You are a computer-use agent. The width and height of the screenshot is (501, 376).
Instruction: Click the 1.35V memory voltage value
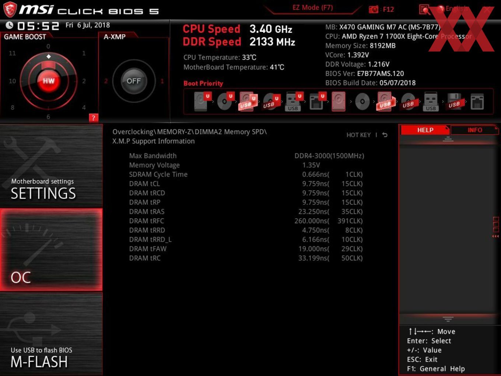point(311,165)
